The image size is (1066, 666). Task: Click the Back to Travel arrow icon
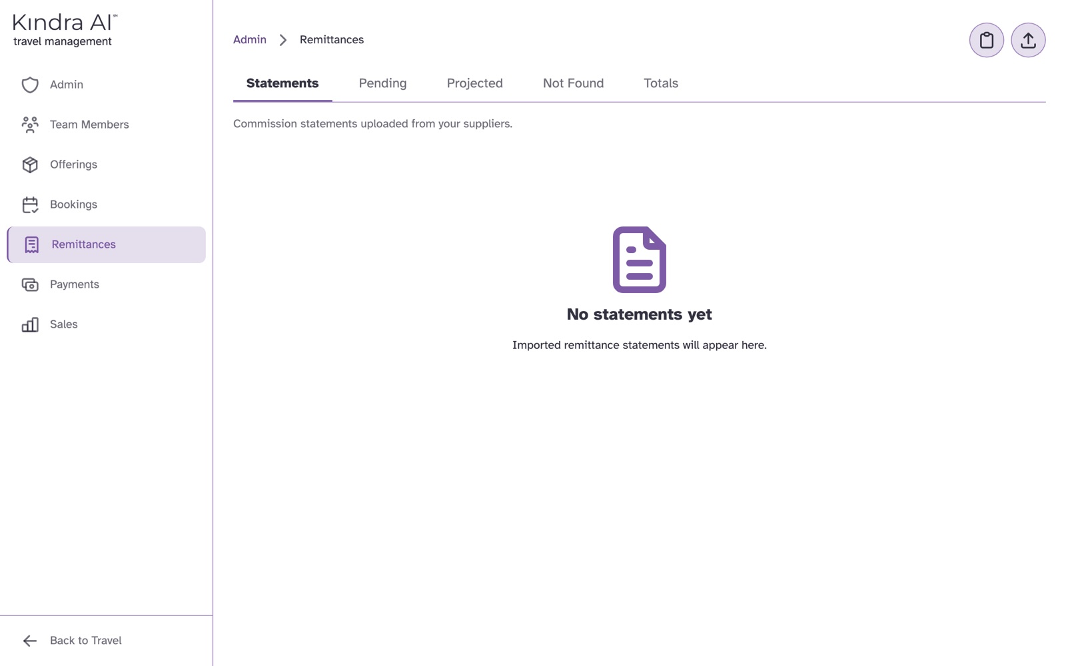click(30, 641)
